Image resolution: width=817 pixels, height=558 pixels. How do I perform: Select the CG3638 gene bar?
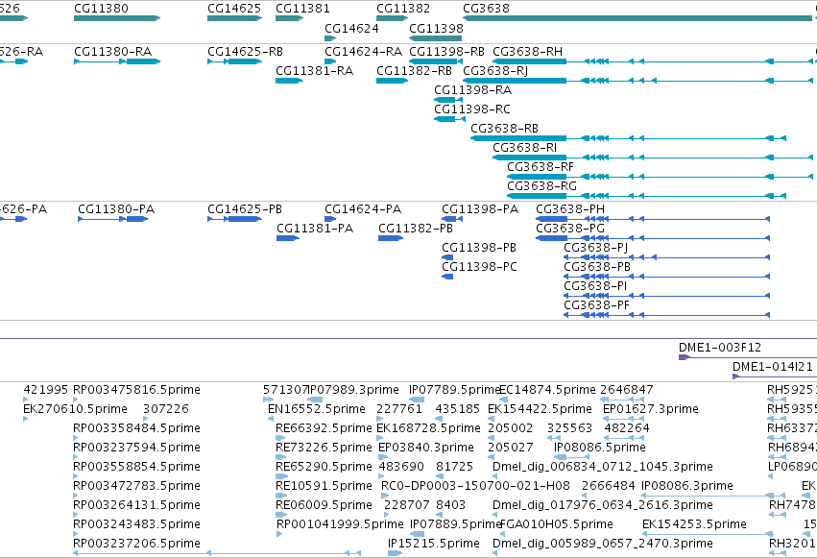(637, 18)
